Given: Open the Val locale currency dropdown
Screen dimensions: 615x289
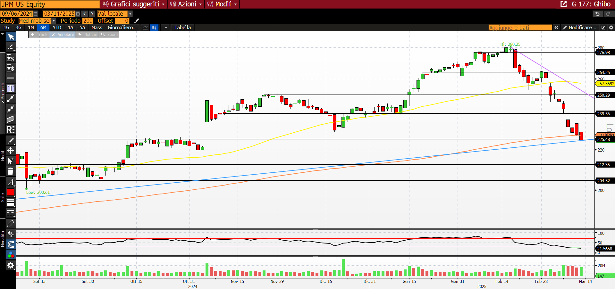Looking at the screenshot, I should coord(130,14).
